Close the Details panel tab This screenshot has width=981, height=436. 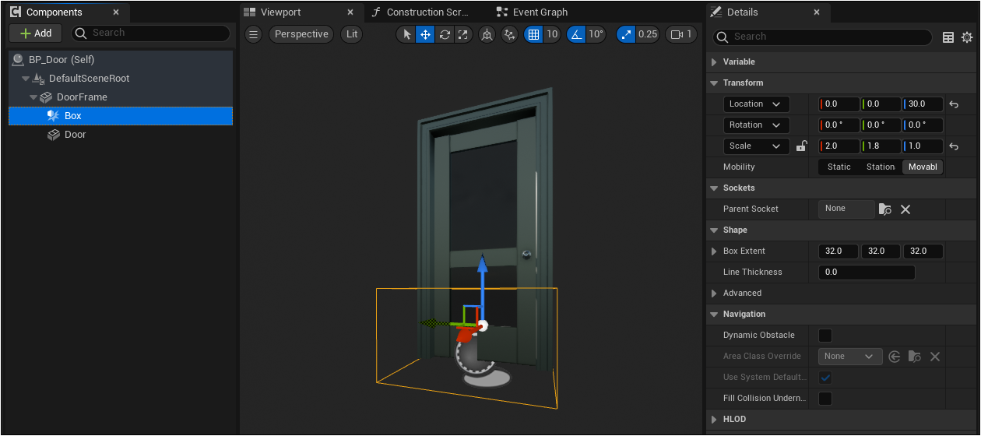[817, 12]
